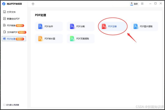Click the PDF转换 sidebar icon
This screenshot has width=165, height=110.
[4, 25]
